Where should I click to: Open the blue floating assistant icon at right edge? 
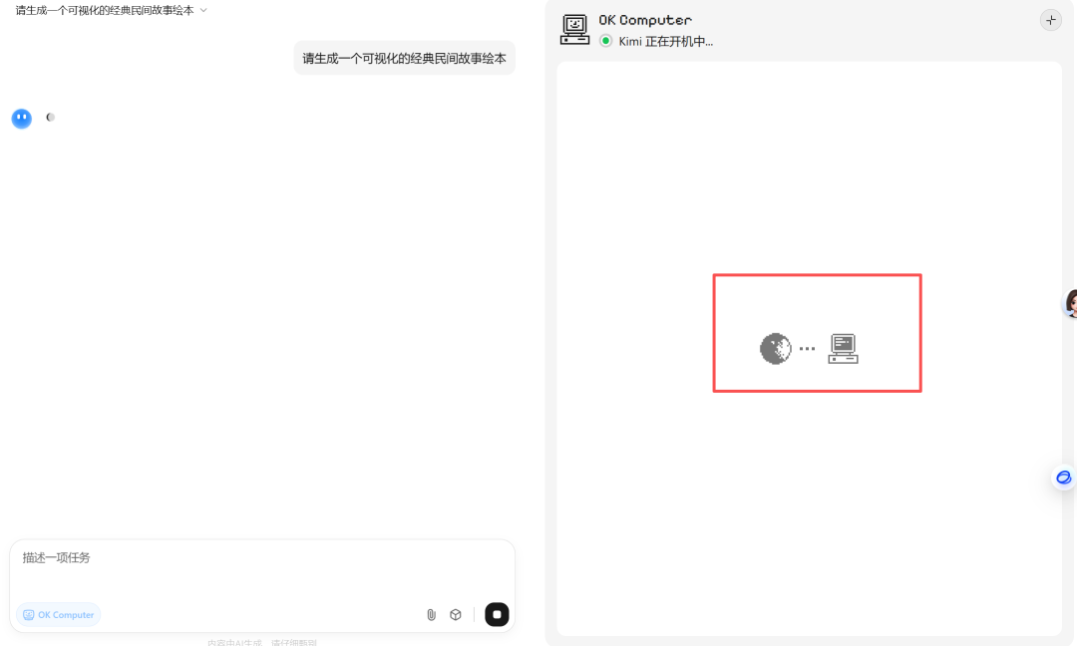click(x=1063, y=478)
